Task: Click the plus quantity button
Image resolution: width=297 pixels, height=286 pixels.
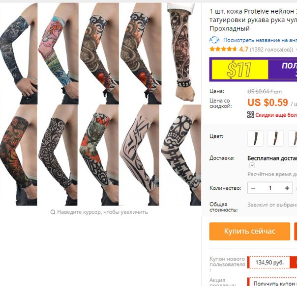Action: [x=287, y=188]
